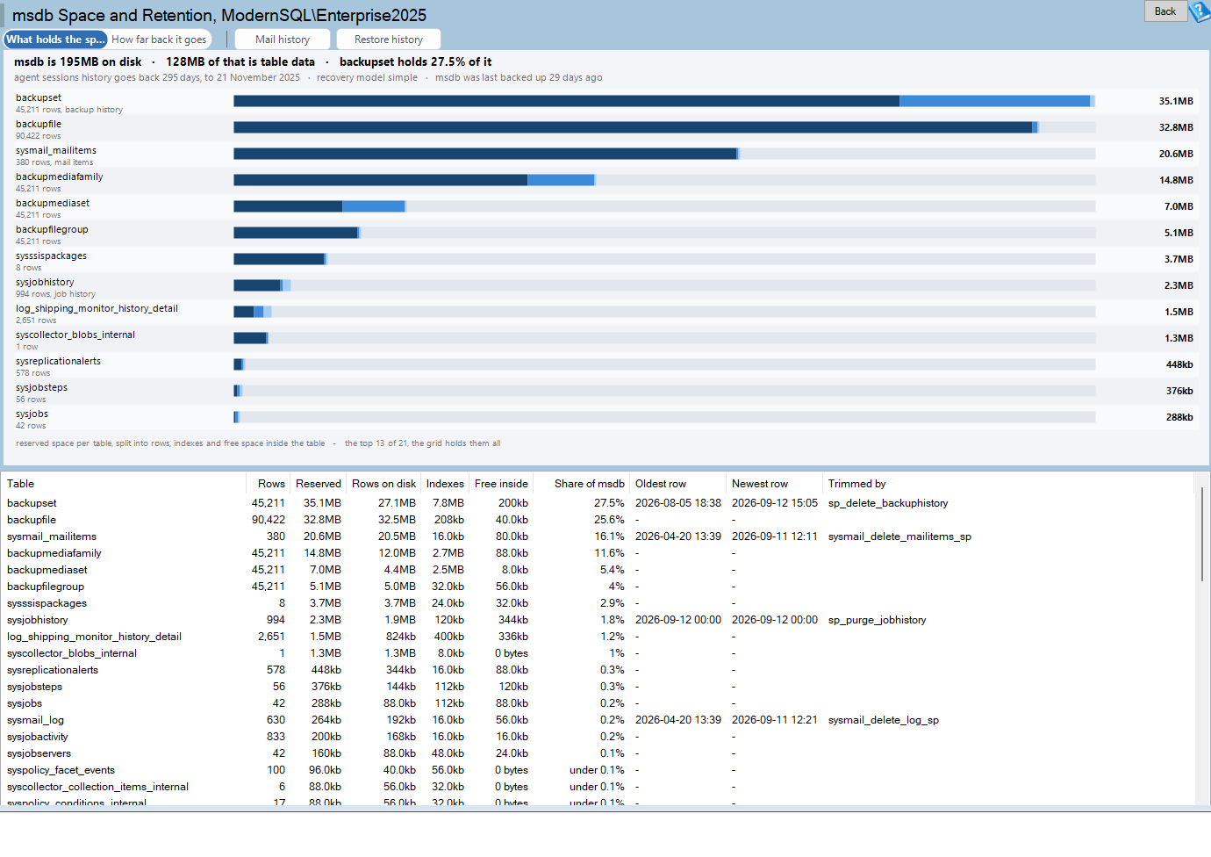Viewport: 1211px width, 857px height.
Task: Click the sysmail_delete_log_sp cell
Action: point(884,720)
